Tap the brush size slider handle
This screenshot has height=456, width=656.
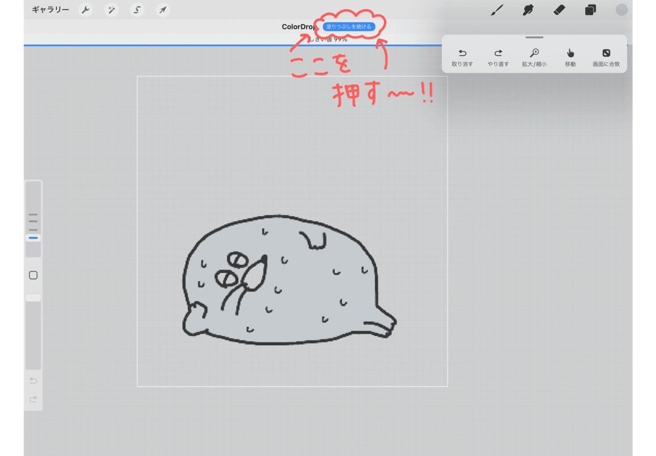[x=33, y=238]
